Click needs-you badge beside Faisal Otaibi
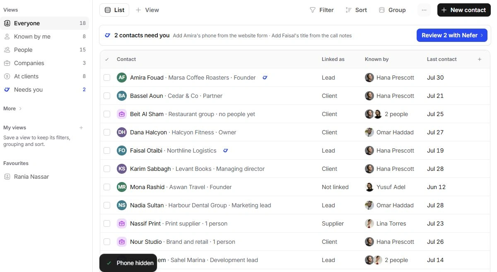This screenshot has height=272, width=497. tap(226, 151)
